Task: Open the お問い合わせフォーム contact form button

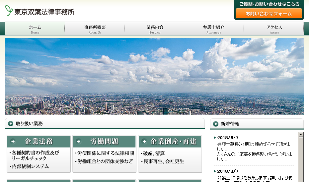Action: point(269,14)
